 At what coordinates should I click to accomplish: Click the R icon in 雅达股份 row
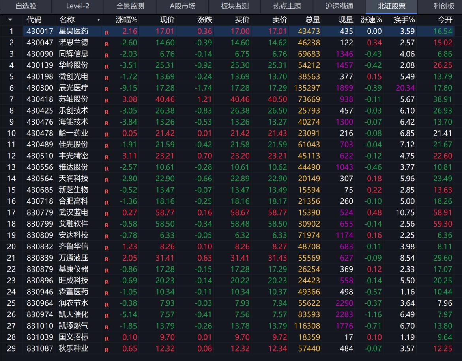[107, 168]
